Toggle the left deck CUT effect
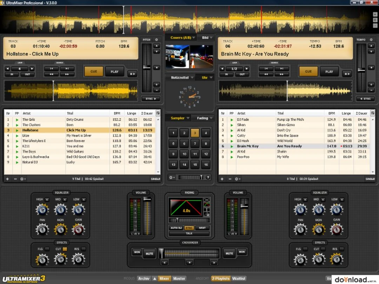Viewport: 379px width, 284px height. tap(65, 249)
